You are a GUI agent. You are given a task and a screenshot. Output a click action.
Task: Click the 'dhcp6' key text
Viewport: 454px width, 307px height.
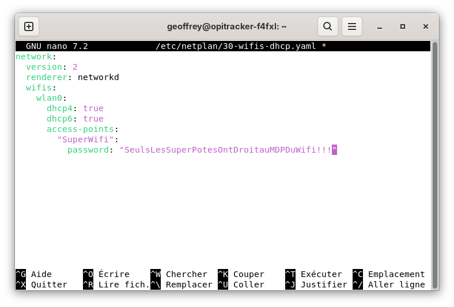point(60,119)
